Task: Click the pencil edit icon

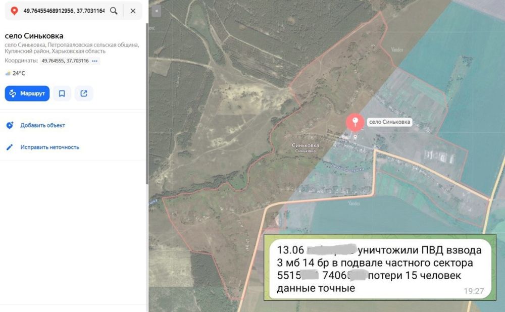Action: pos(9,147)
